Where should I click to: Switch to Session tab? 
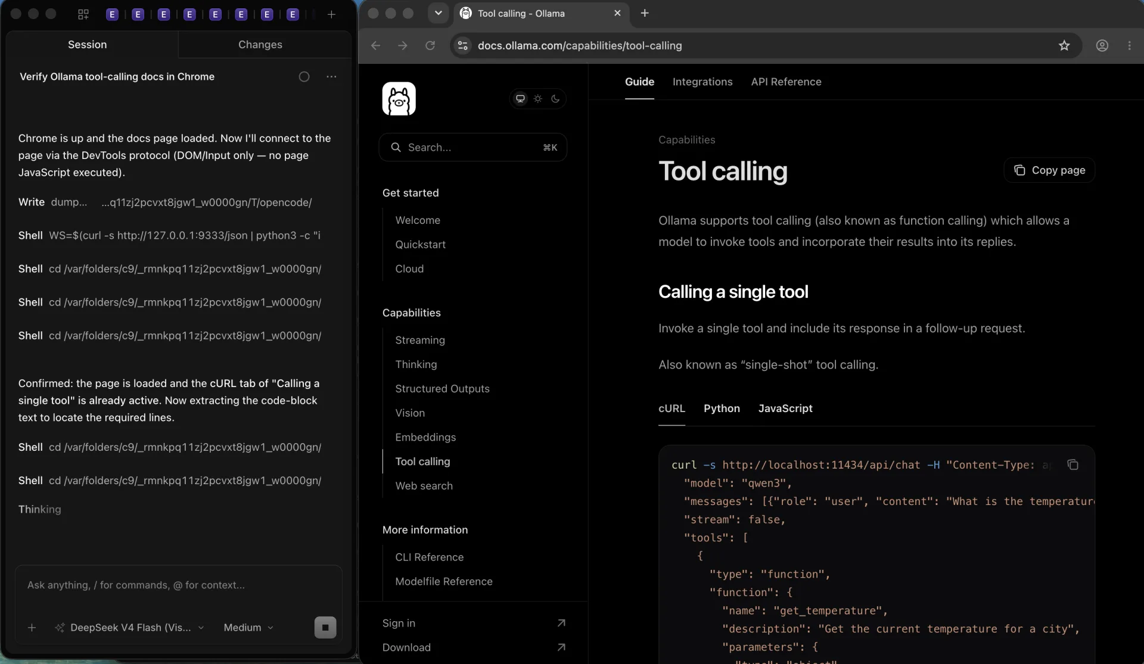[87, 45]
